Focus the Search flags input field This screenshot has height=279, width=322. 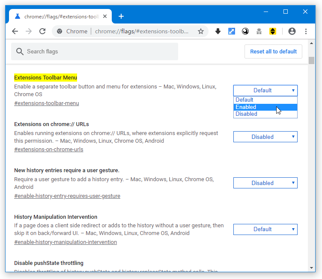click(x=95, y=51)
